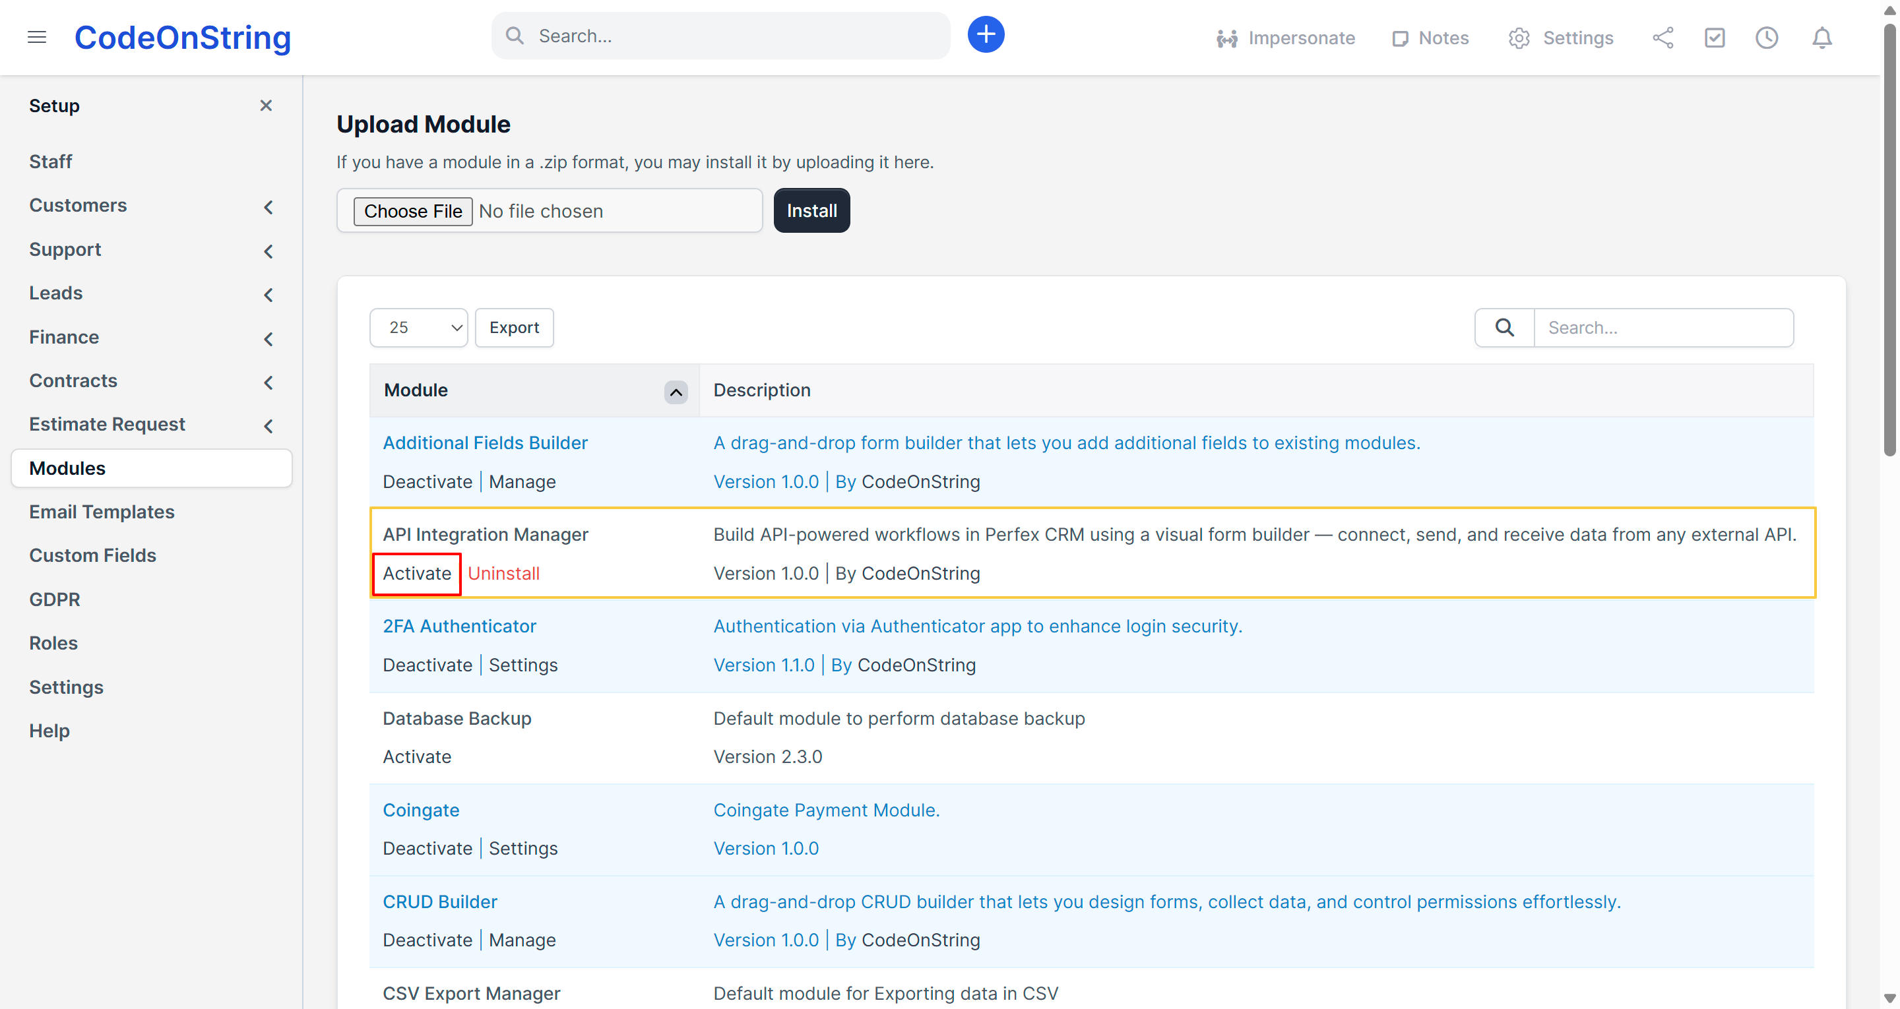The height and width of the screenshot is (1009, 1900).
Task: Activate the API Integration Manager module
Action: click(417, 573)
